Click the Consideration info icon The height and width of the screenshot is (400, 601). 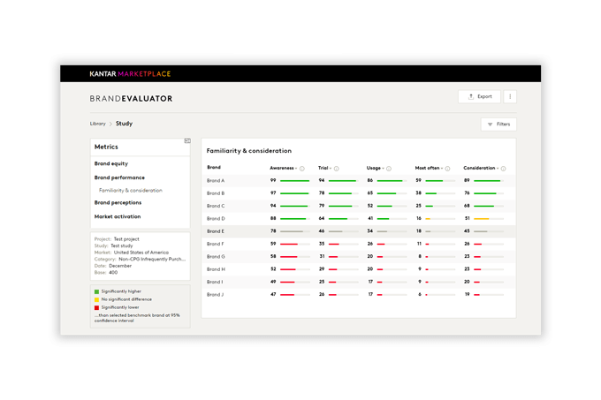point(503,168)
